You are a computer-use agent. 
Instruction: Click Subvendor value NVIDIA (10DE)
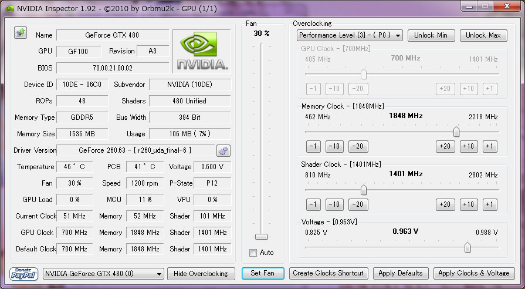[x=190, y=85]
